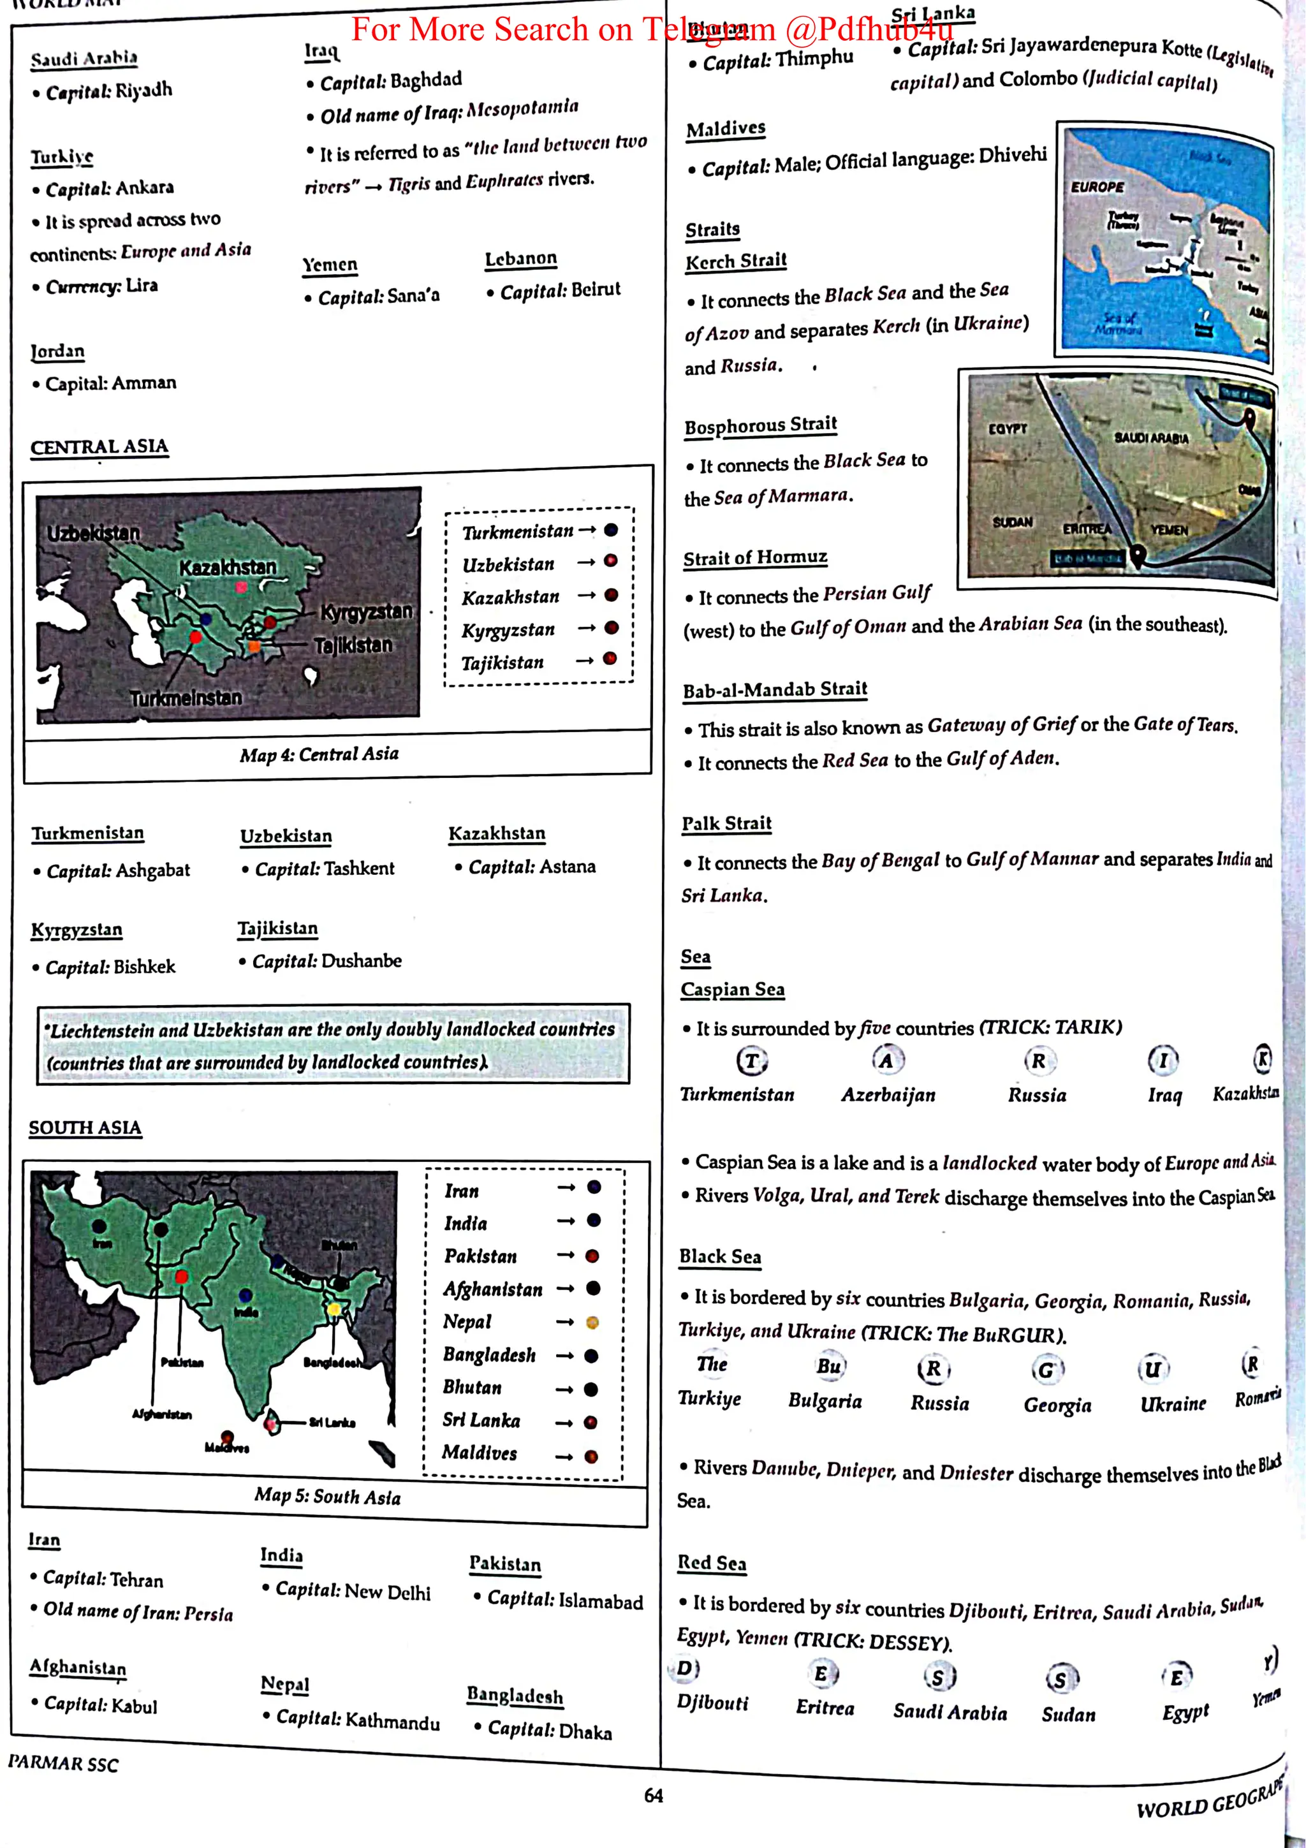Click the circled Bu above Bulgaria
The width and height of the screenshot is (1306, 1848).
pyautogui.click(x=830, y=1366)
